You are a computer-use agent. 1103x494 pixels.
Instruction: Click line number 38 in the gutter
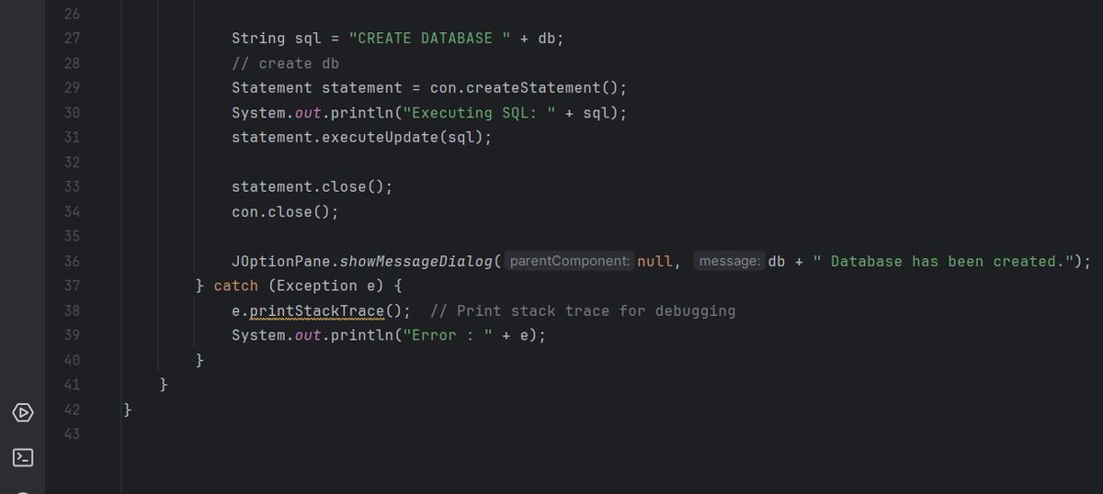(x=72, y=311)
